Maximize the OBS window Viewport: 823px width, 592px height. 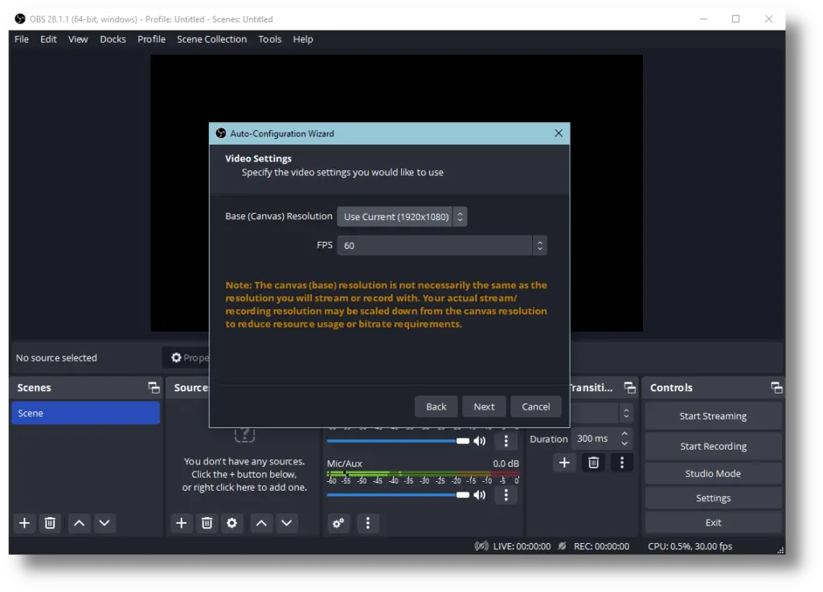tap(736, 19)
